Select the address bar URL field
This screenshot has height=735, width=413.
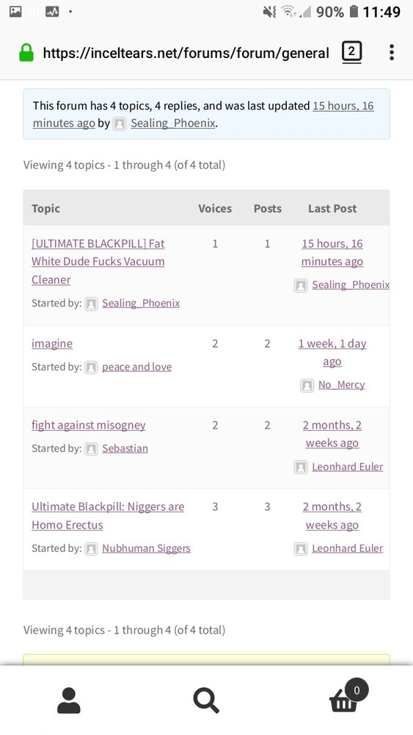[186, 53]
